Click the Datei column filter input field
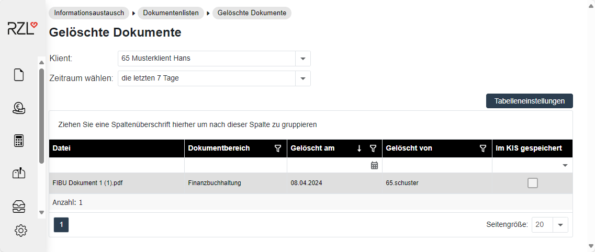 tap(117, 165)
